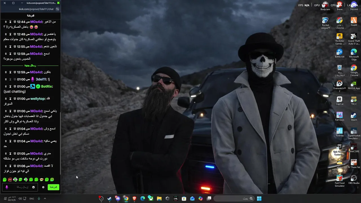Open Task View on taskbar
This screenshot has width=361, height=203.
coord(209,198)
